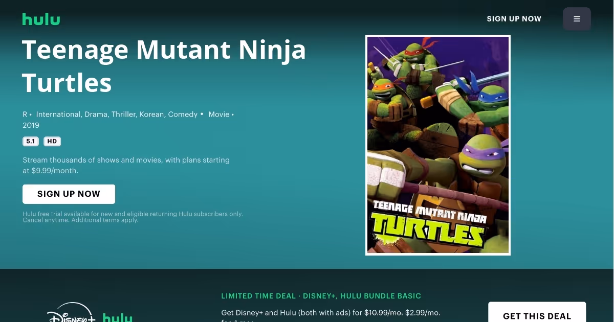Click the white SIGN UP NOW button
Image resolution: width=614 pixels, height=322 pixels.
point(69,194)
